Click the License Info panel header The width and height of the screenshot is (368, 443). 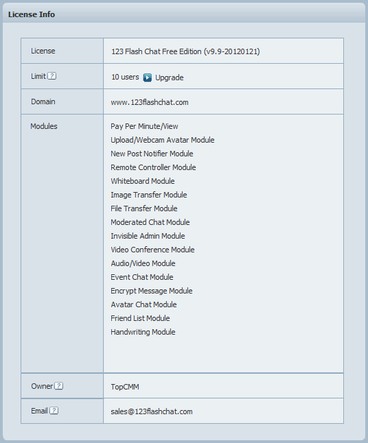click(x=184, y=14)
